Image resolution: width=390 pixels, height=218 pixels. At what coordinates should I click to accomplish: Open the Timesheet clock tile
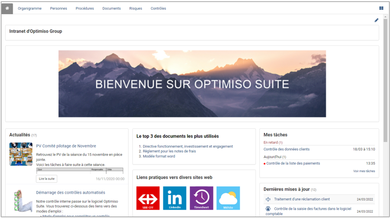tap(201, 198)
